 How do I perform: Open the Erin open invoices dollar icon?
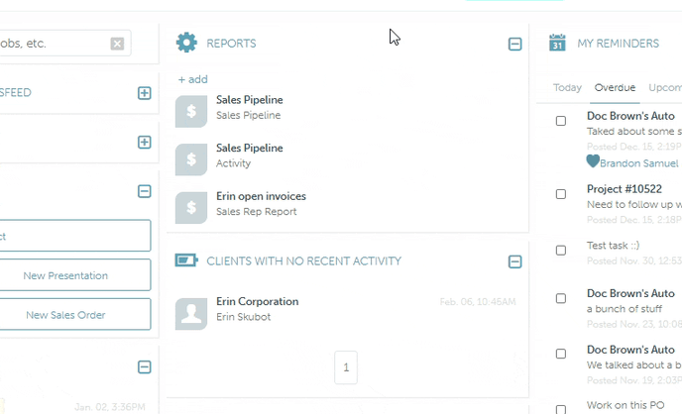[x=191, y=208]
